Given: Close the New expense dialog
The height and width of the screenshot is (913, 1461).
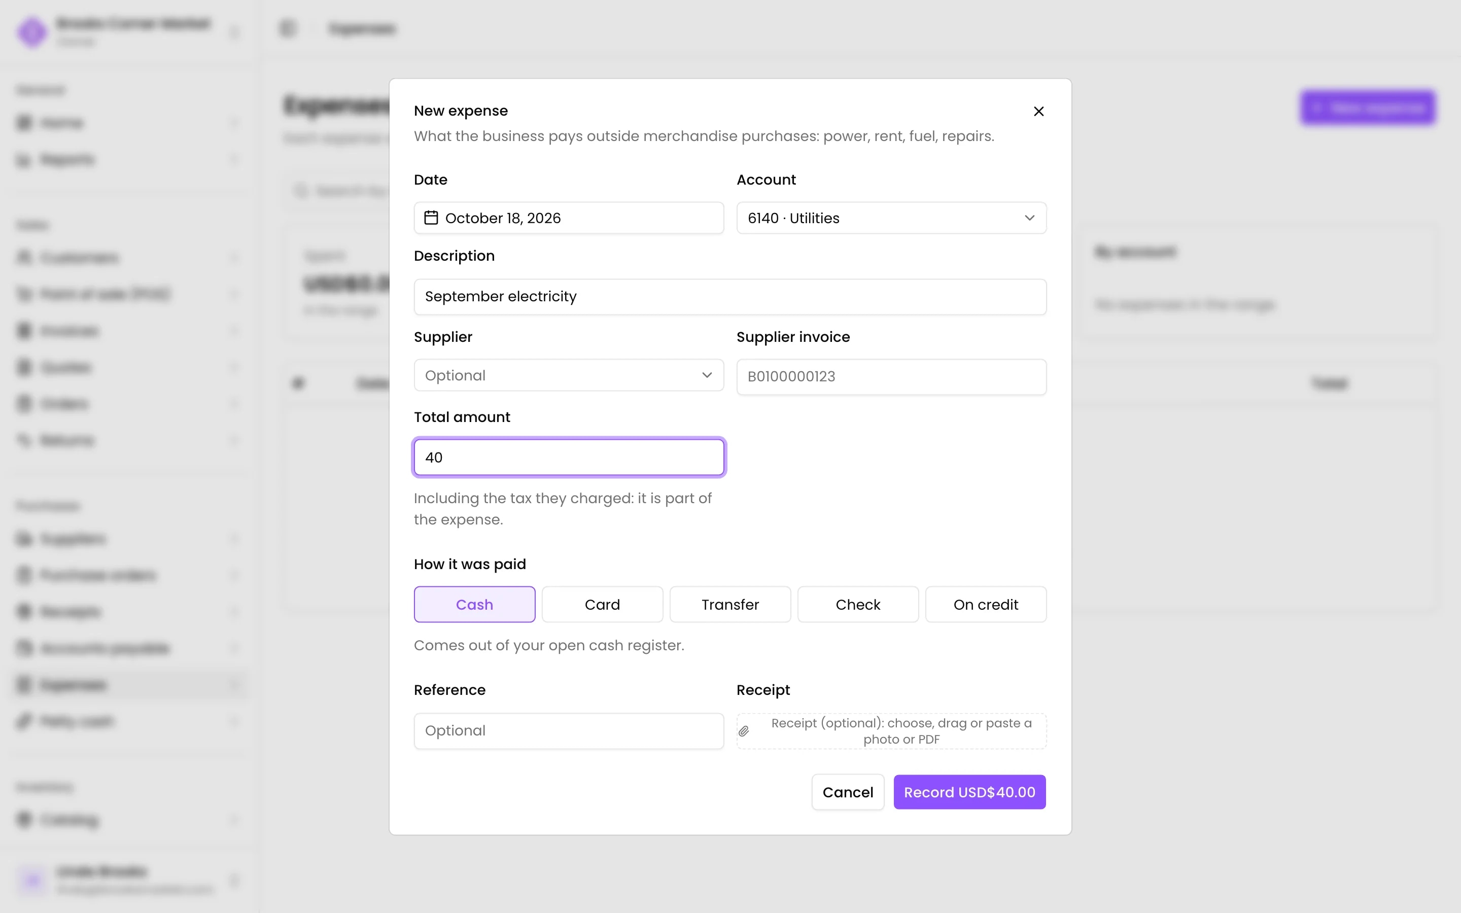Looking at the screenshot, I should pos(1038,111).
